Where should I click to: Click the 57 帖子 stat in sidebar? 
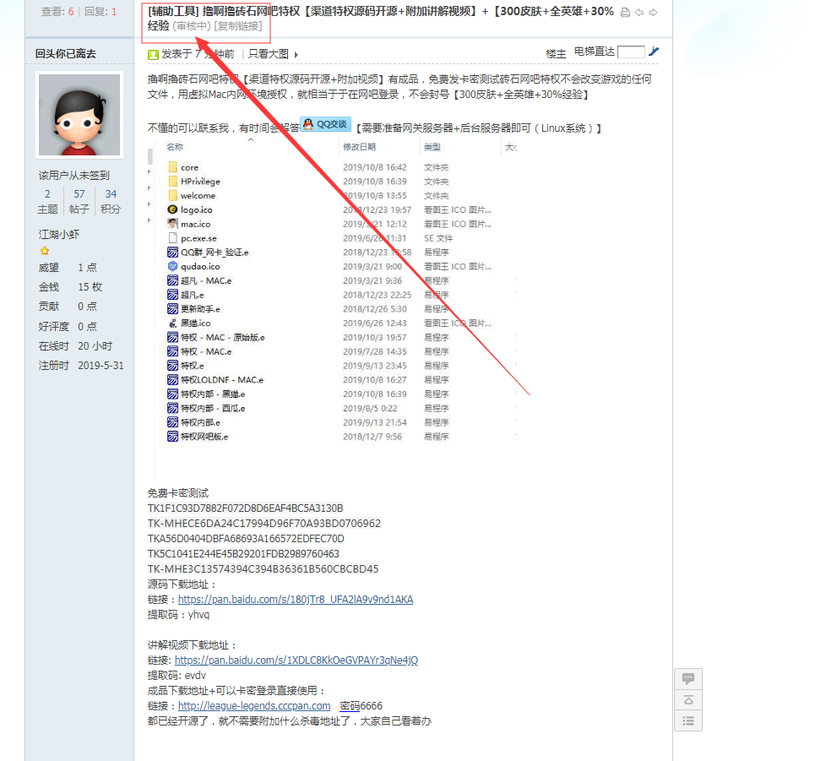tap(79, 201)
